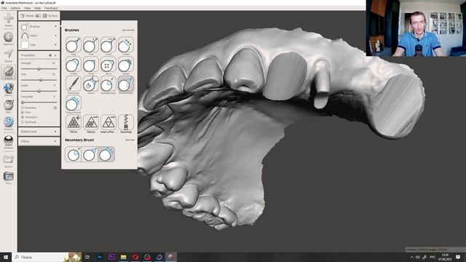The height and width of the screenshot is (262, 466).
Task: Choose the Pinch brush
Action: tap(90, 65)
